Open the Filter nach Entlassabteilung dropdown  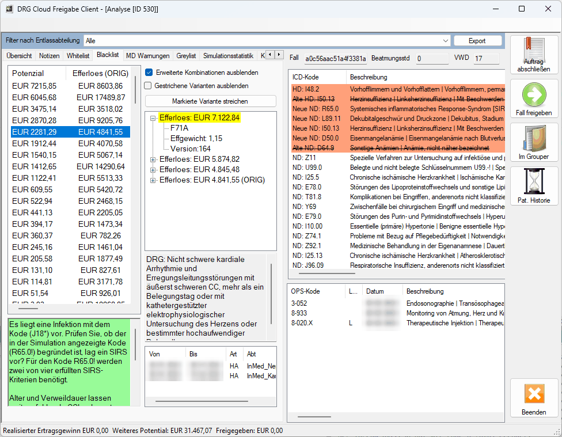point(446,41)
